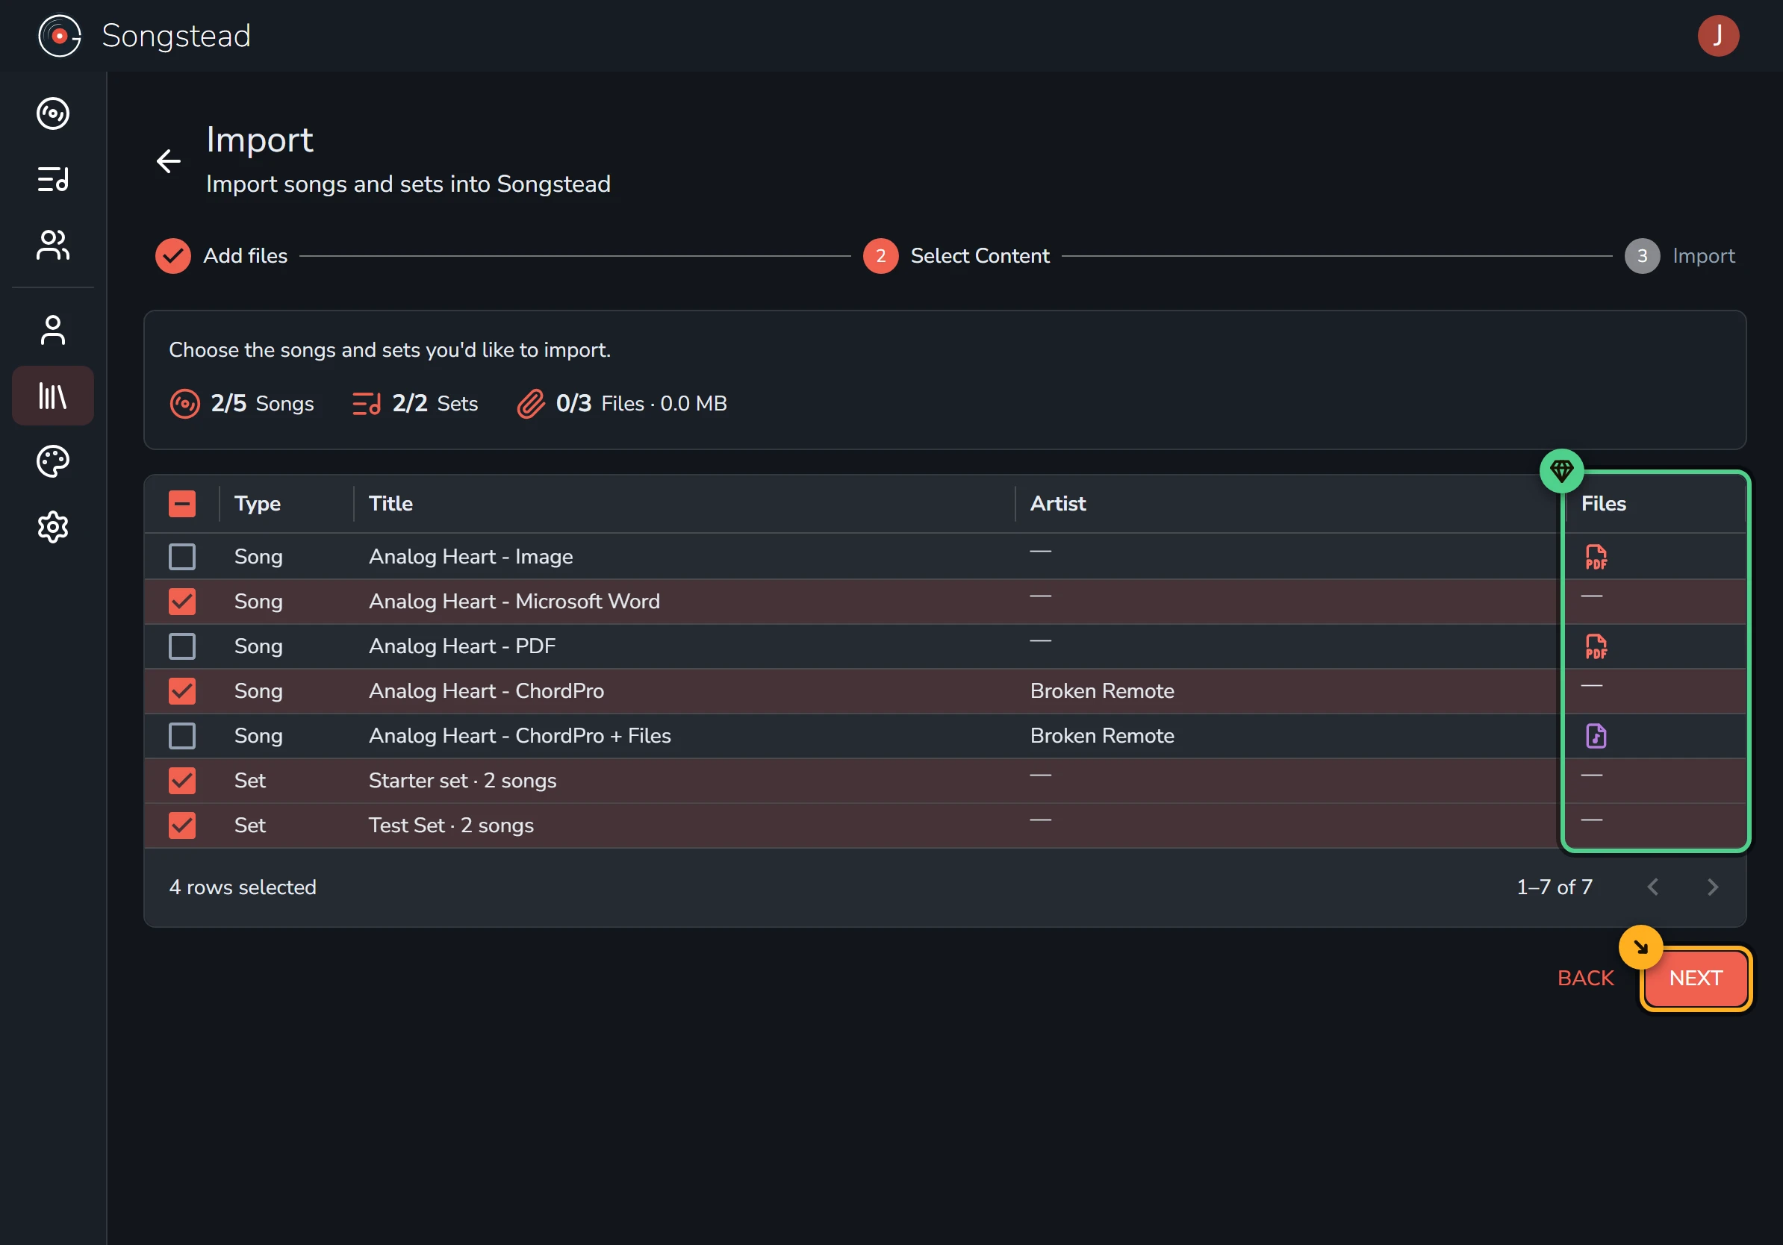
Task: Click the NEXT button
Action: (1695, 978)
